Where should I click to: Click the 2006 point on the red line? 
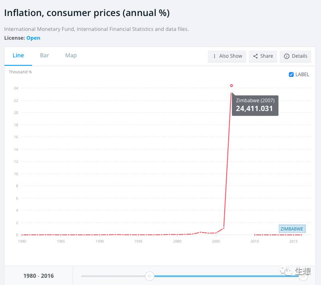224,228
